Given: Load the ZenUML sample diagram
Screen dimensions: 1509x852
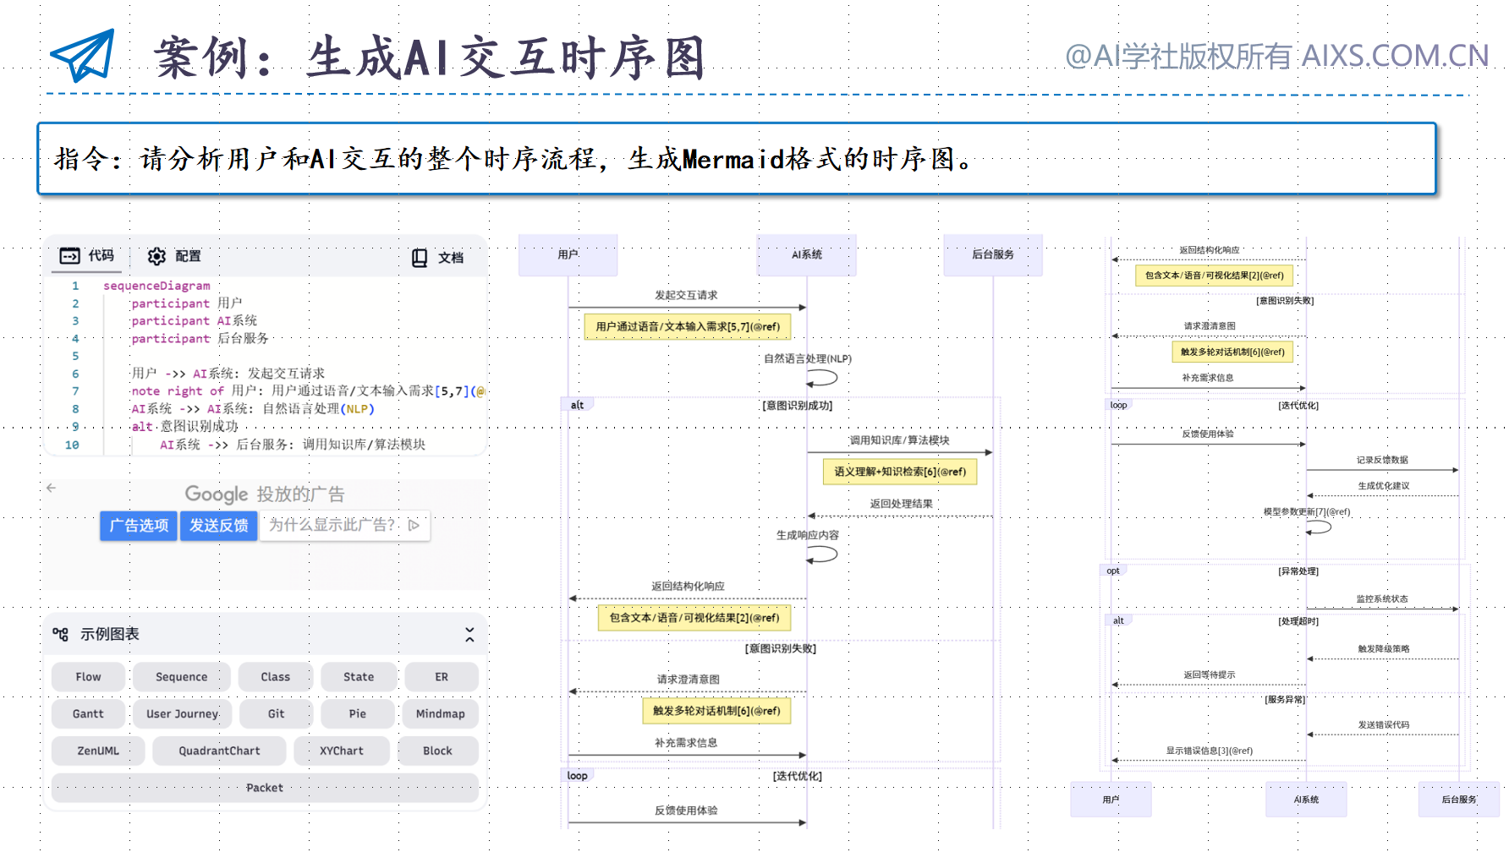Looking at the screenshot, I should [x=98, y=751].
